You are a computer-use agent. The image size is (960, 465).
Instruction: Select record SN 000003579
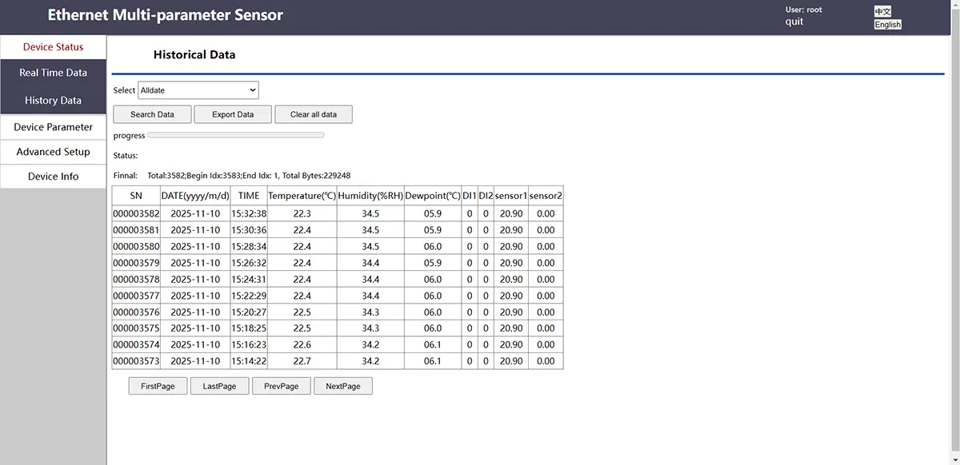tap(136, 263)
